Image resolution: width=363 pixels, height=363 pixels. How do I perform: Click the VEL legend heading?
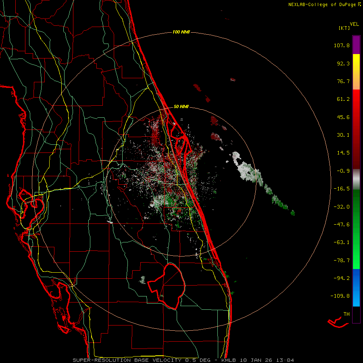pos(354,24)
